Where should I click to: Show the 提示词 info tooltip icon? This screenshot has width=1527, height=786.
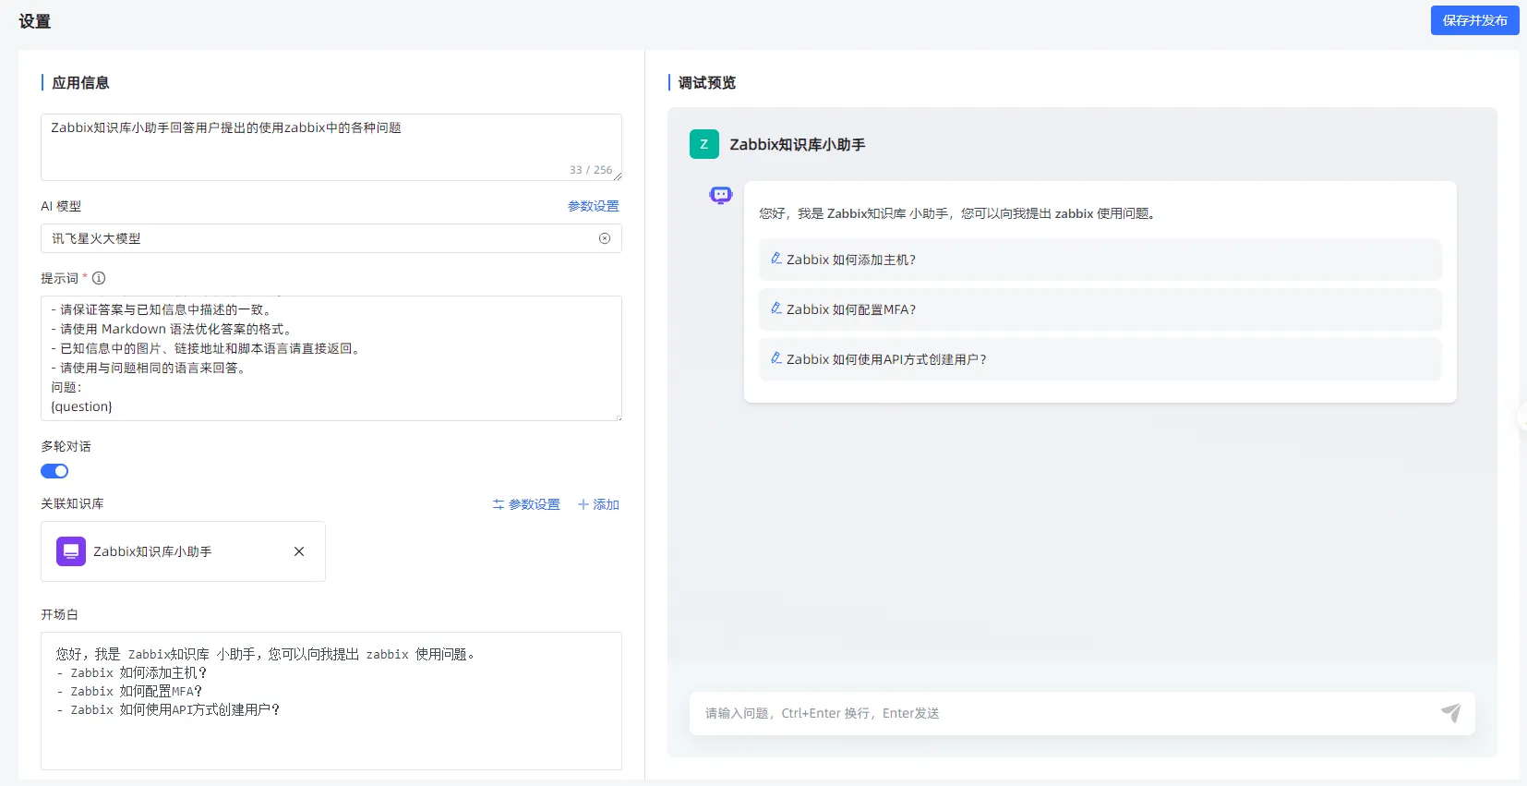(x=99, y=278)
